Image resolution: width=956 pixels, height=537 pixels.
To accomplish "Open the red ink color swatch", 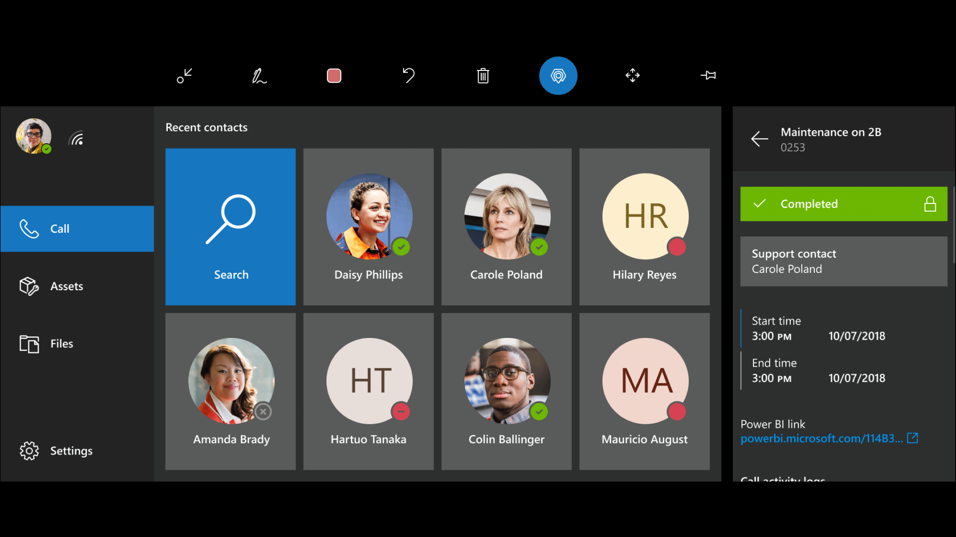I will [334, 76].
